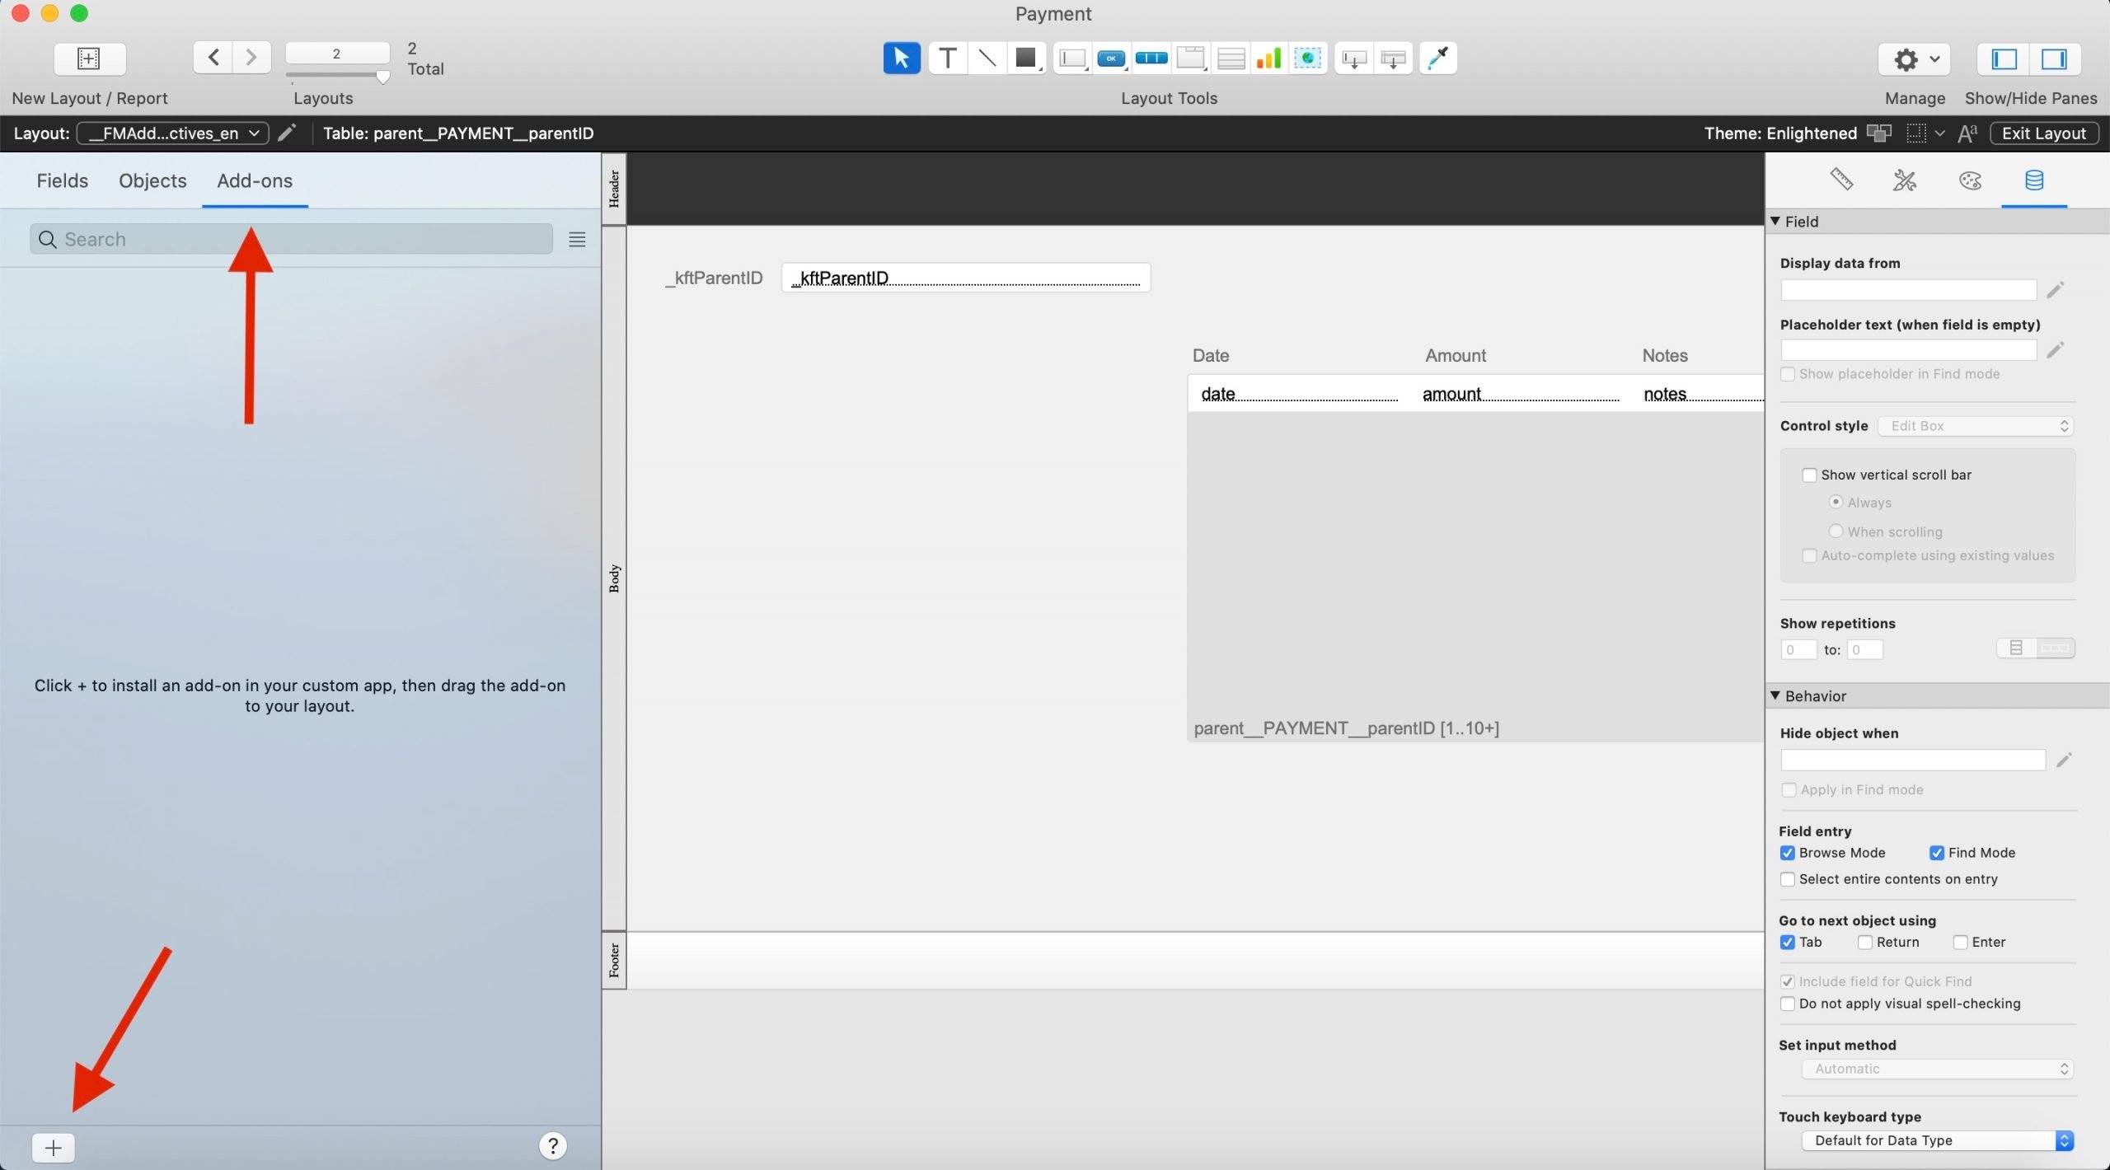Select the Portal tool

1231,58
